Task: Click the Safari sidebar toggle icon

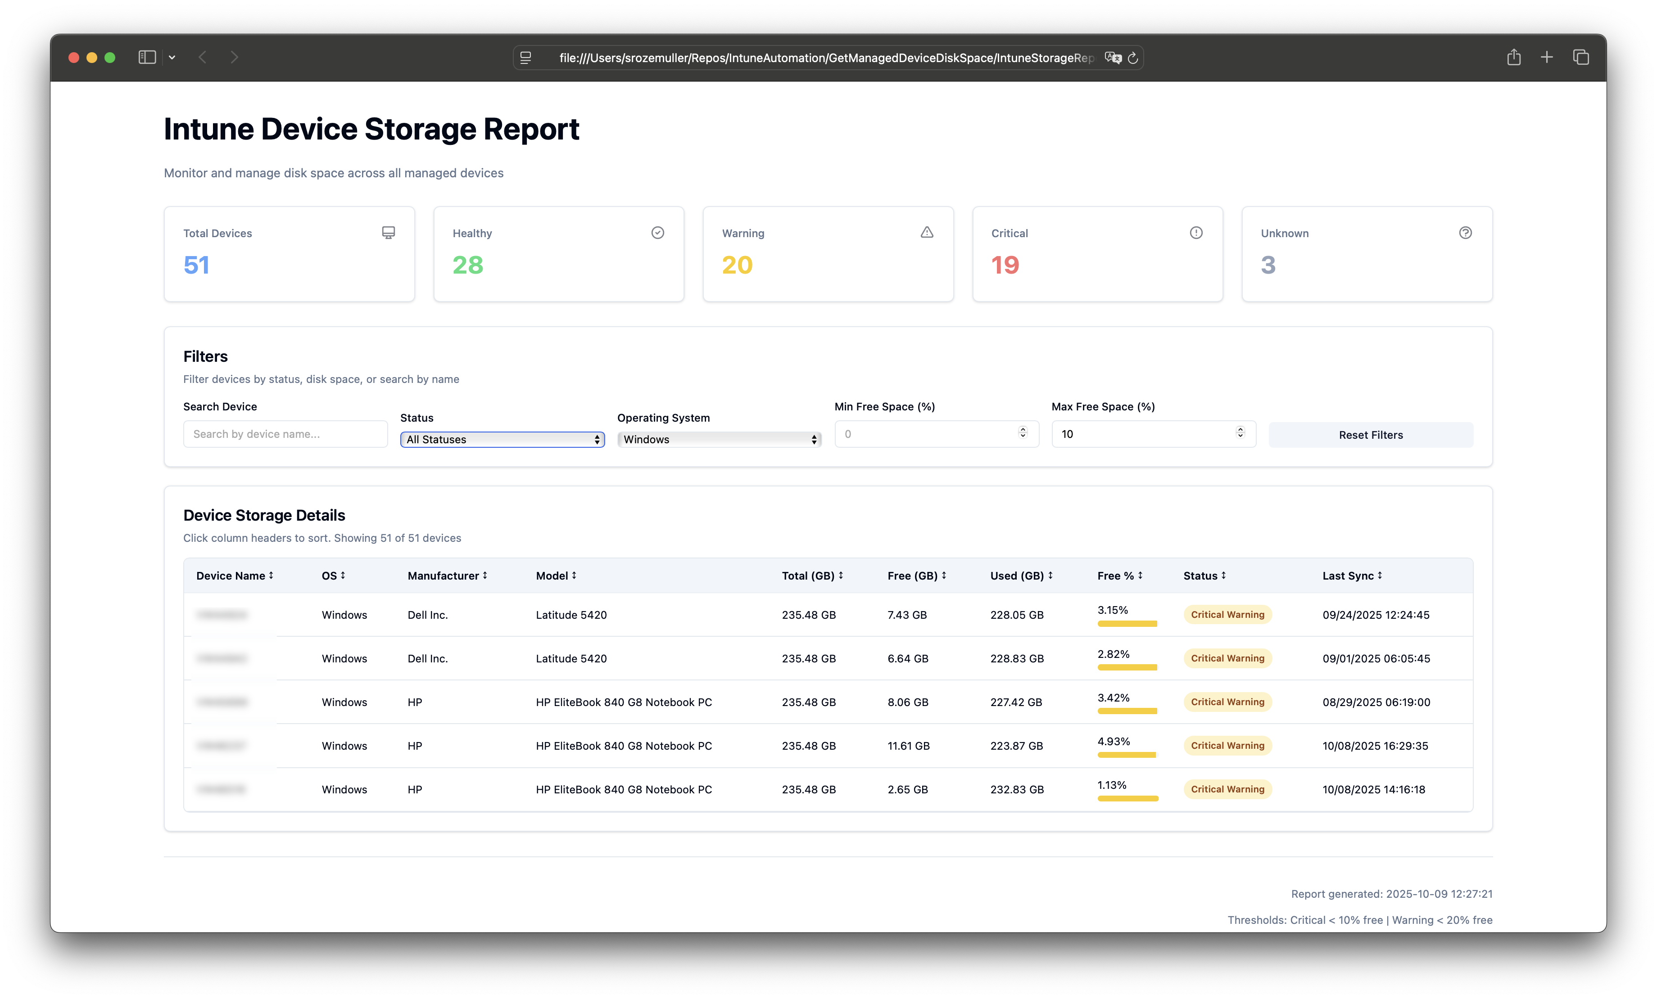Action: point(147,58)
